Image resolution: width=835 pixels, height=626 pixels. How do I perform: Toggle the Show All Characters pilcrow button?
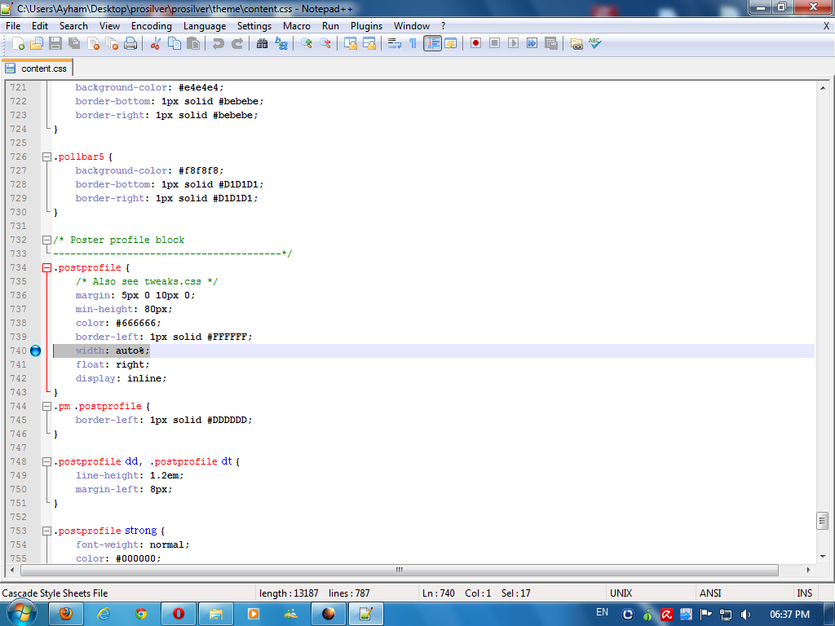point(413,43)
